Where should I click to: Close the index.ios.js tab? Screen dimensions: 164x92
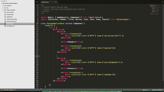click(x=56, y=2)
